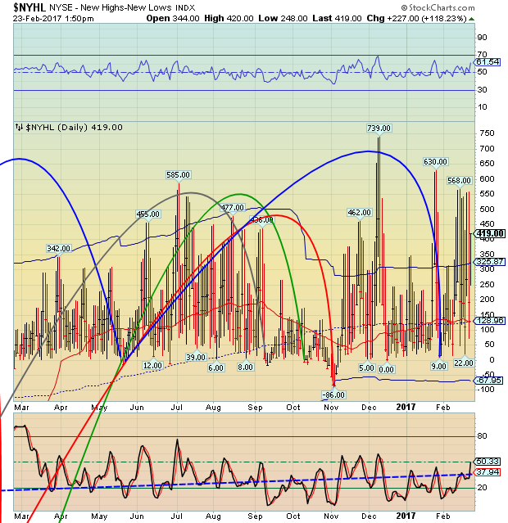Click the 325.87 upper band value tag

(x=489, y=262)
